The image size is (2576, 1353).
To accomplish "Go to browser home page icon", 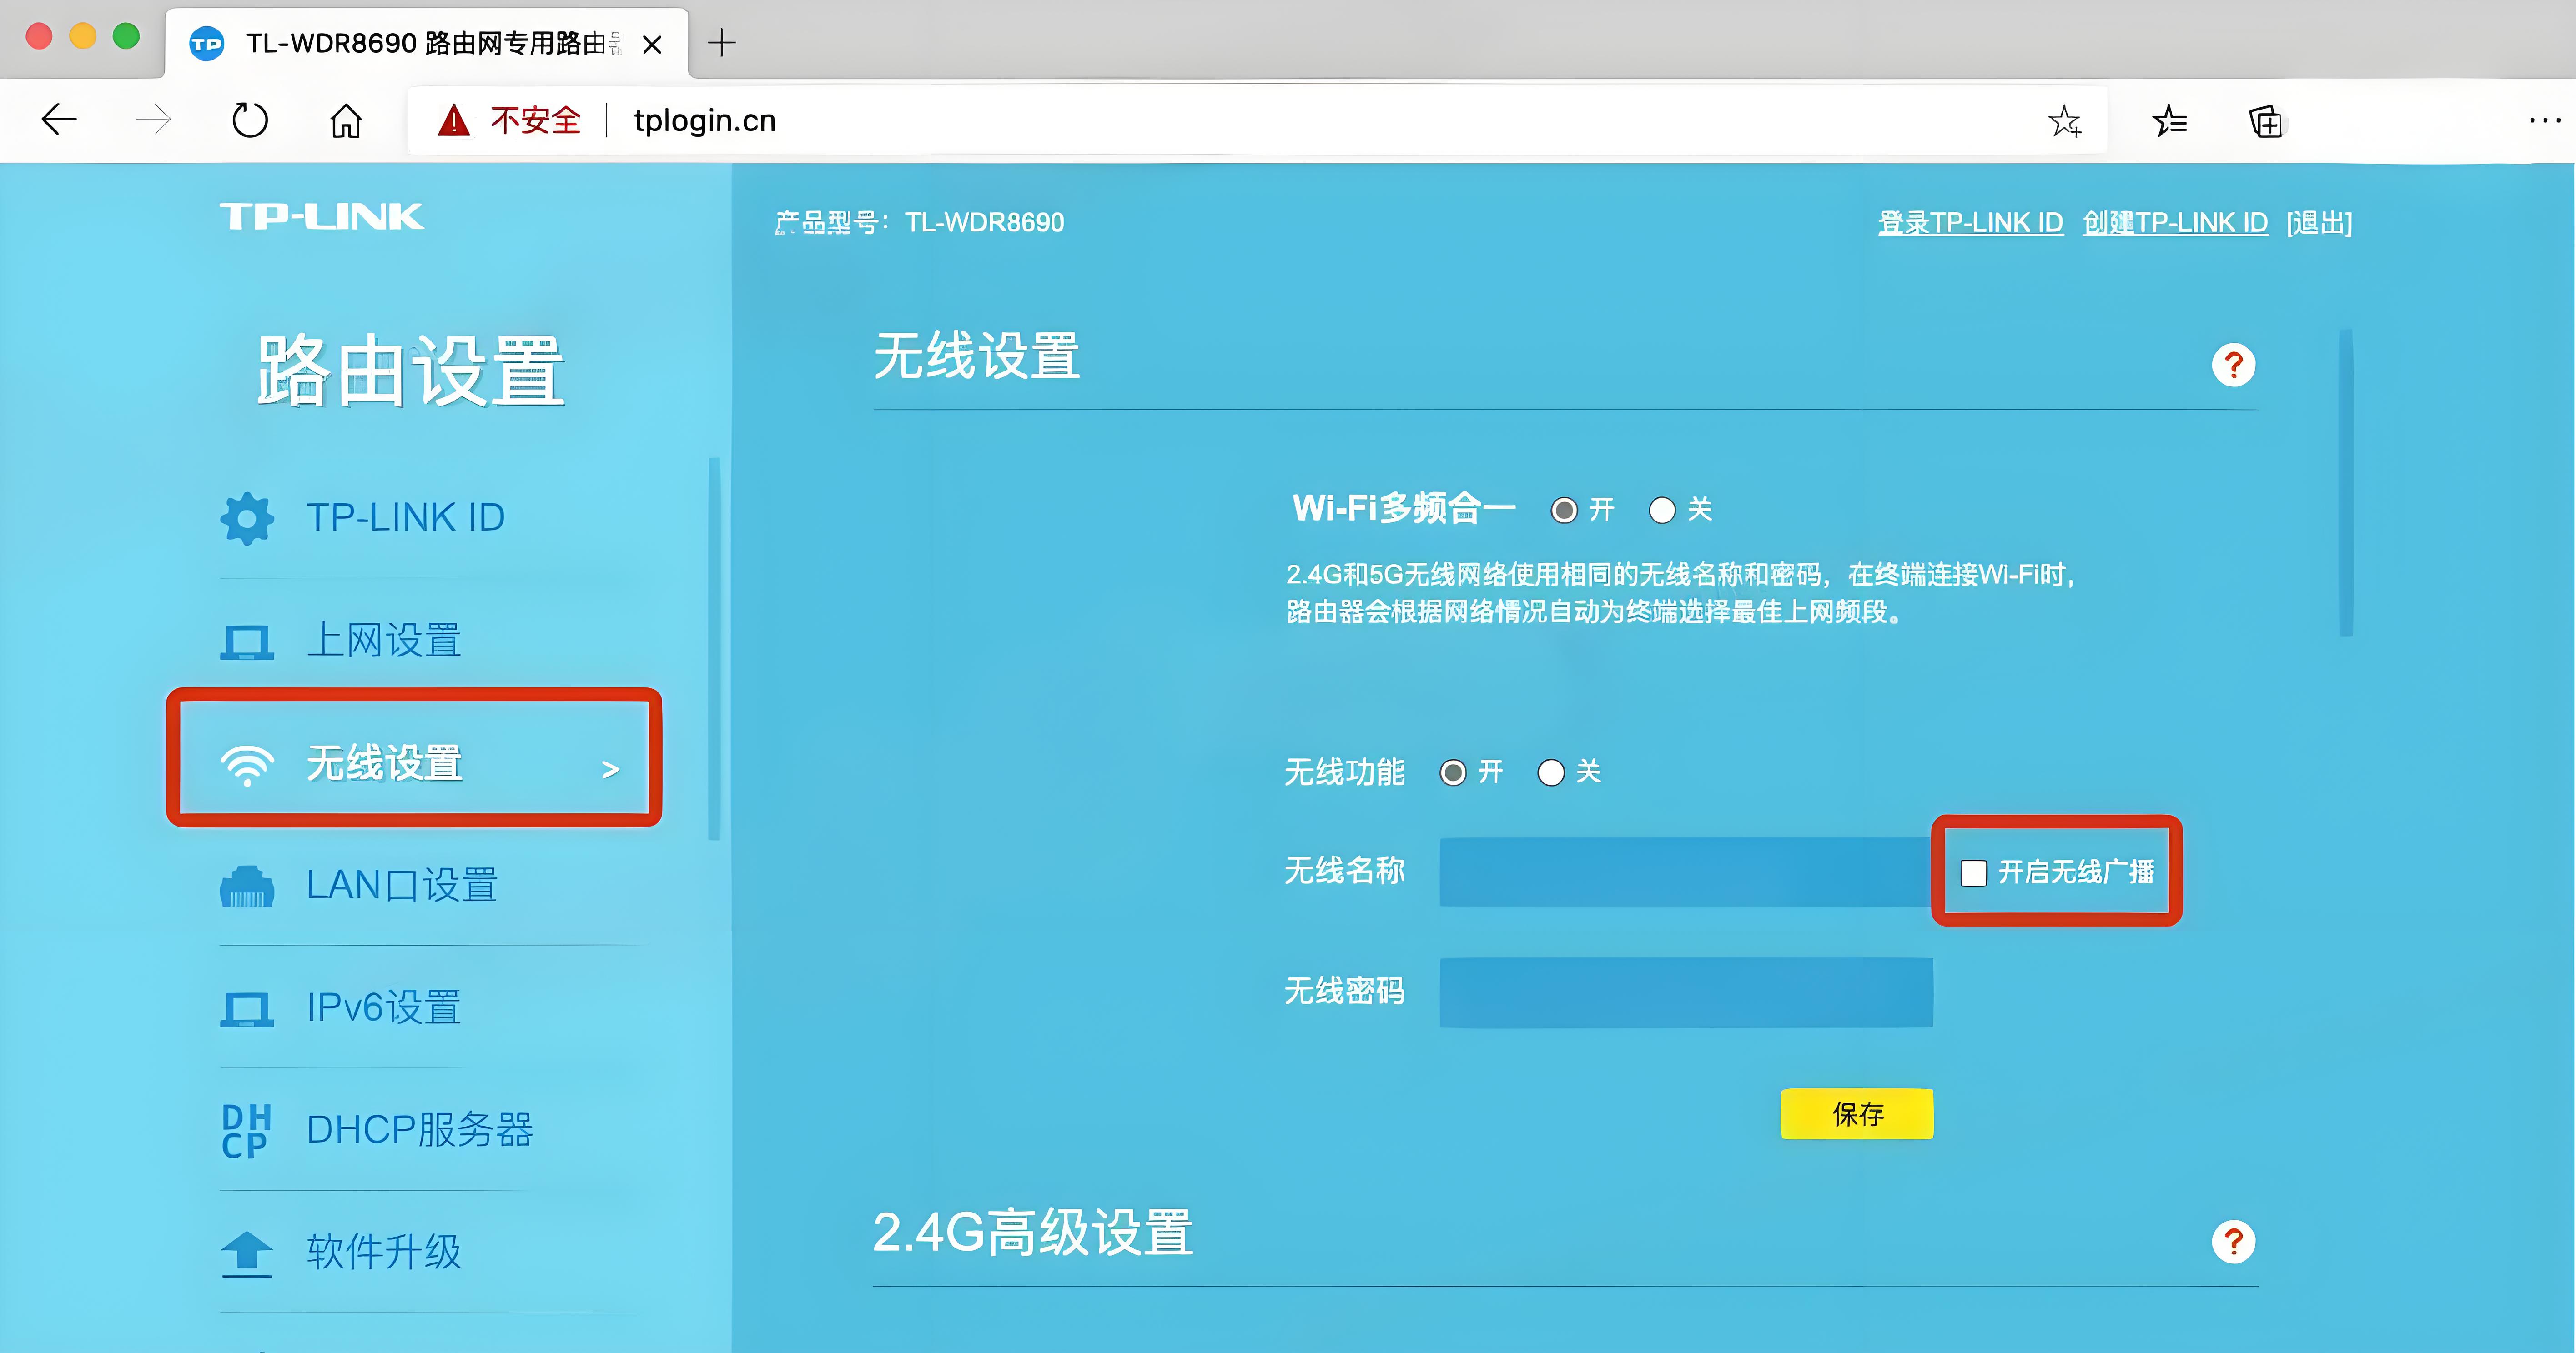I will [x=346, y=120].
